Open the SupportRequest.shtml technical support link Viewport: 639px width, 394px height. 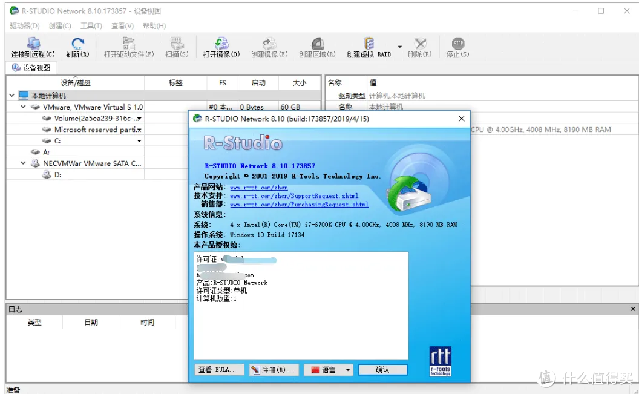point(294,196)
